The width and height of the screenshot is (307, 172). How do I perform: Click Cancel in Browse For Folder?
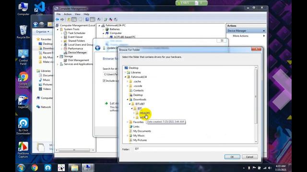[249, 157]
